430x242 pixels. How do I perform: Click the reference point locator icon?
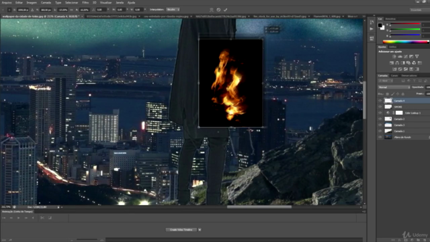coord(9,9)
